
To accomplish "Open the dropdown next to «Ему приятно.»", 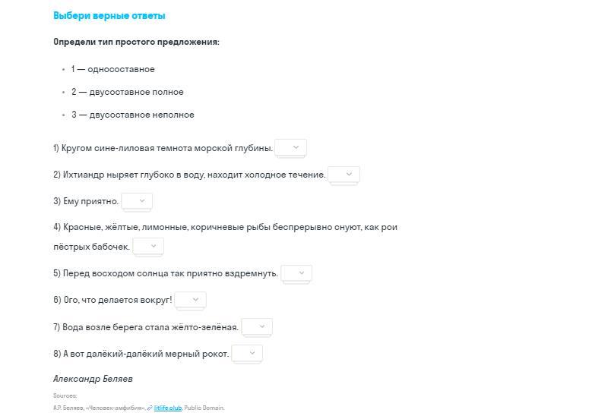I will 137,201.
